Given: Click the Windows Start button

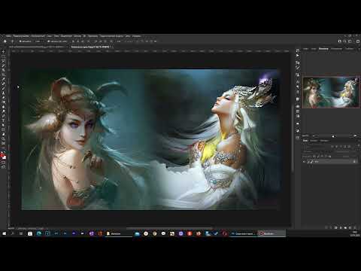Looking at the screenshot, I should point(5,233).
